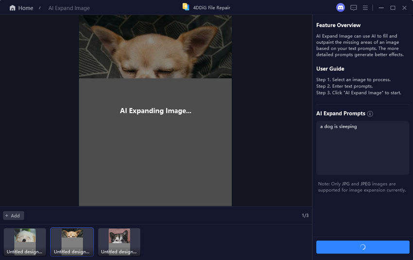413x260 pixels.
Task: Click the 'Step 1. Select an image to process.' line
Action: click(353, 80)
